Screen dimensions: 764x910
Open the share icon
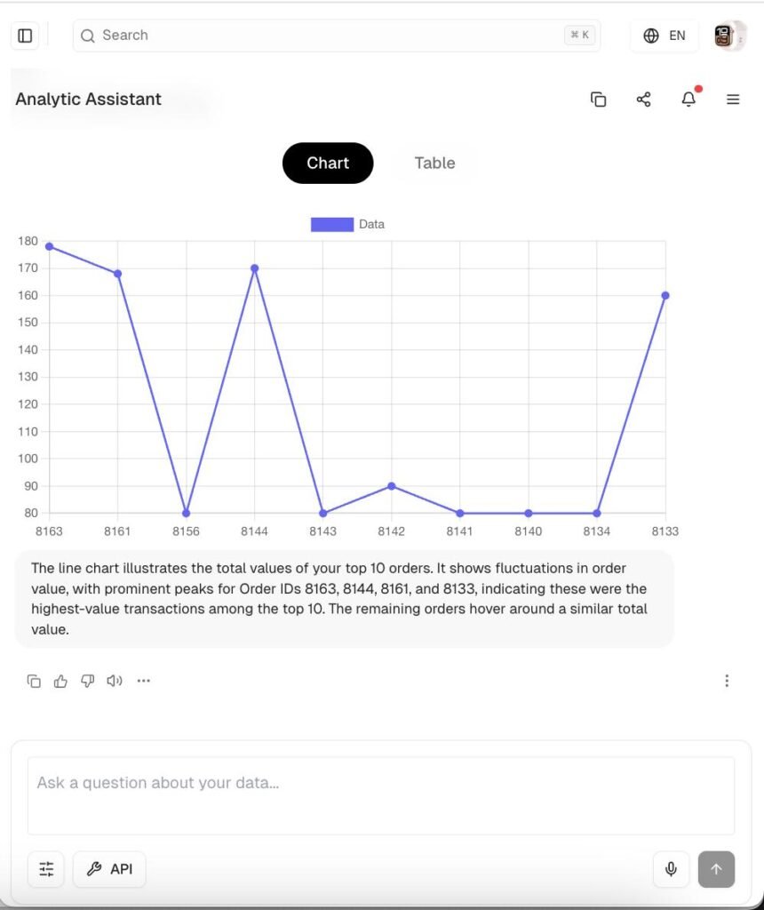pyautogui.click(x=644, y=100)
